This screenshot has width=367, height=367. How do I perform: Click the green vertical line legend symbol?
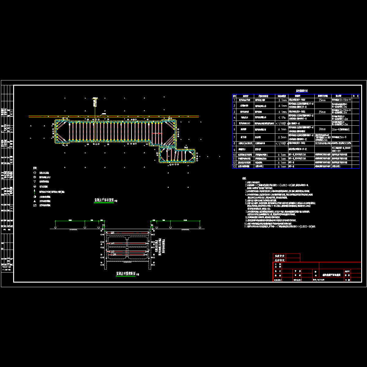(x=35, y=191)
